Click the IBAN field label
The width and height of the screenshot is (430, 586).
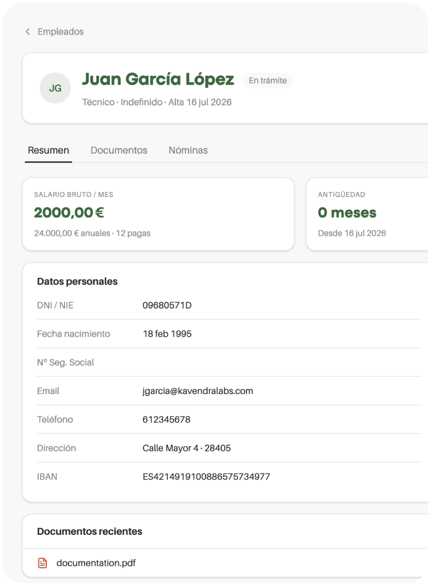pyautogui.click(x=47, y=476)
